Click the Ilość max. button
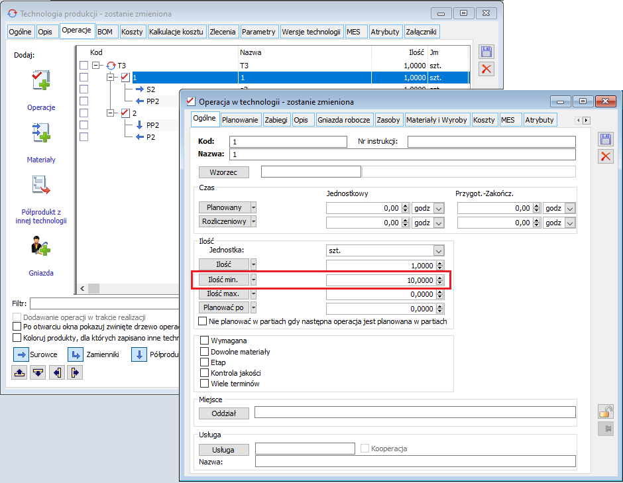This screenshot has width=623, height=483. coord(224,294)
